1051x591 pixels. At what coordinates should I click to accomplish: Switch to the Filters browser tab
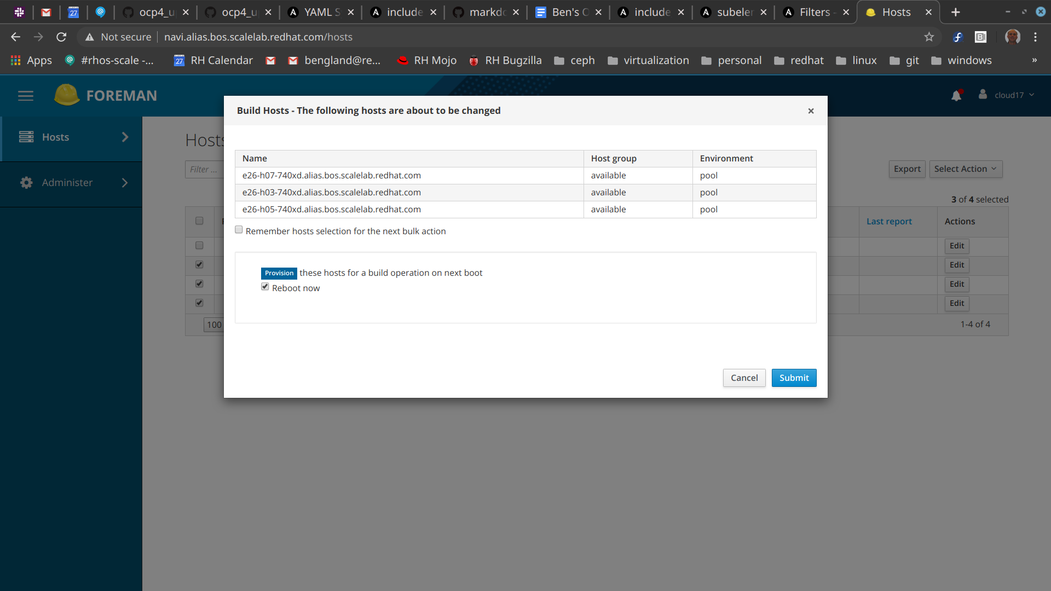tap(815, 12)
